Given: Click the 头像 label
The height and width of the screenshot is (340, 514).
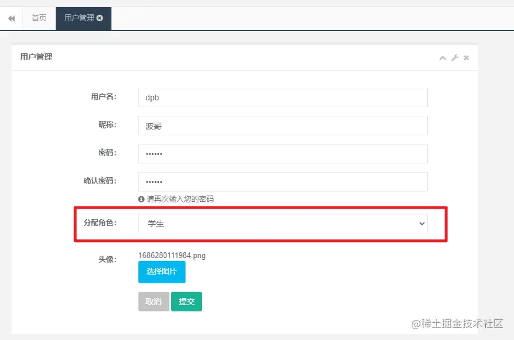Looking at the screenshot, I should click(107, 260).
